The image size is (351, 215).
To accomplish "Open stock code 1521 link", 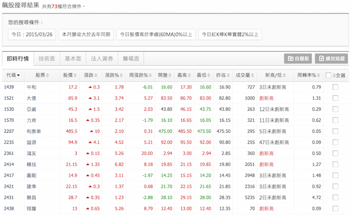I will 9,98.
